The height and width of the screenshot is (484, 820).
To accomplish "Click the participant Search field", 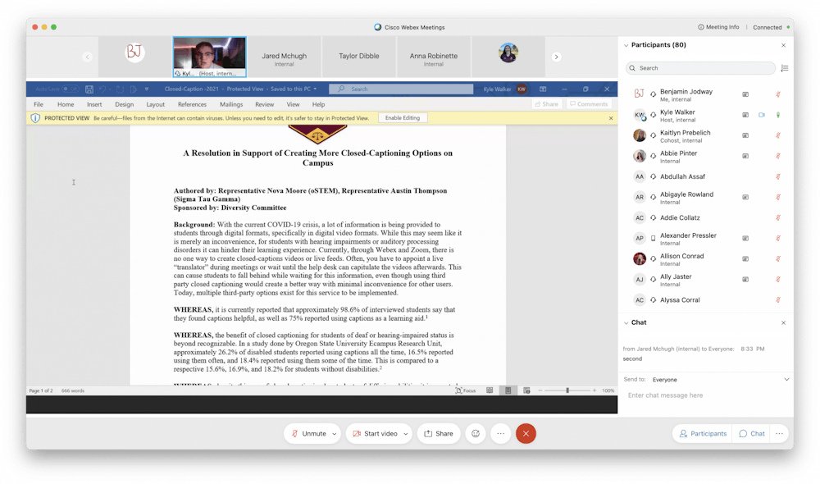I will tap(701, 68).
